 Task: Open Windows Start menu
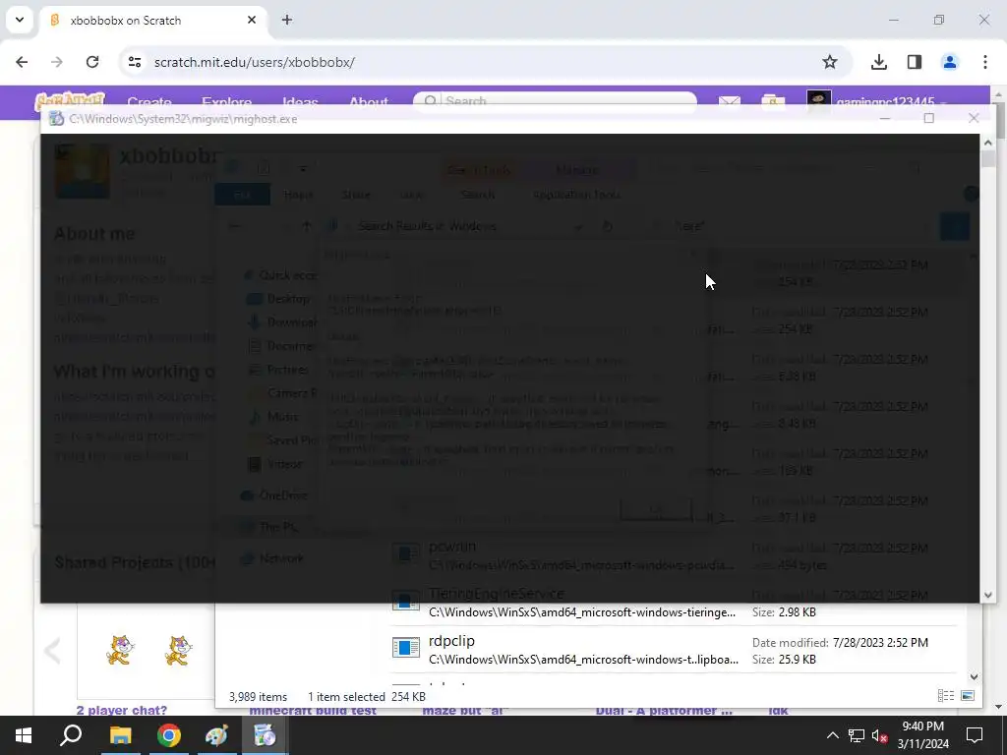pos(24,735)
